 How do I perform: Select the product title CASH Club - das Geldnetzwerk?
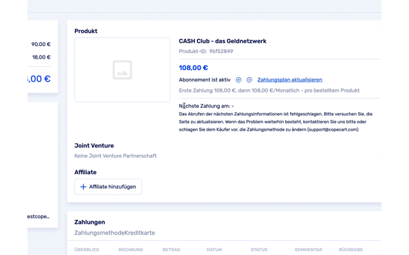[x=222, y=41]
